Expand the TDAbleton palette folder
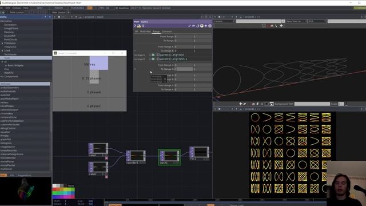 [2, 43]
